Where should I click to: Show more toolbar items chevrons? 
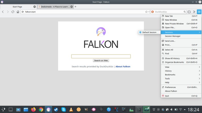point(194,12)
